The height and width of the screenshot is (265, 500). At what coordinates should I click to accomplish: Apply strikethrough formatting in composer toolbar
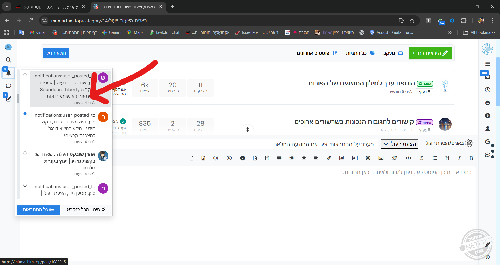point(422,158)
